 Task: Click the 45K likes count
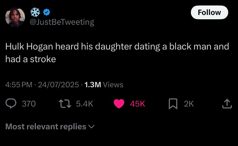(x=137, y=104)
